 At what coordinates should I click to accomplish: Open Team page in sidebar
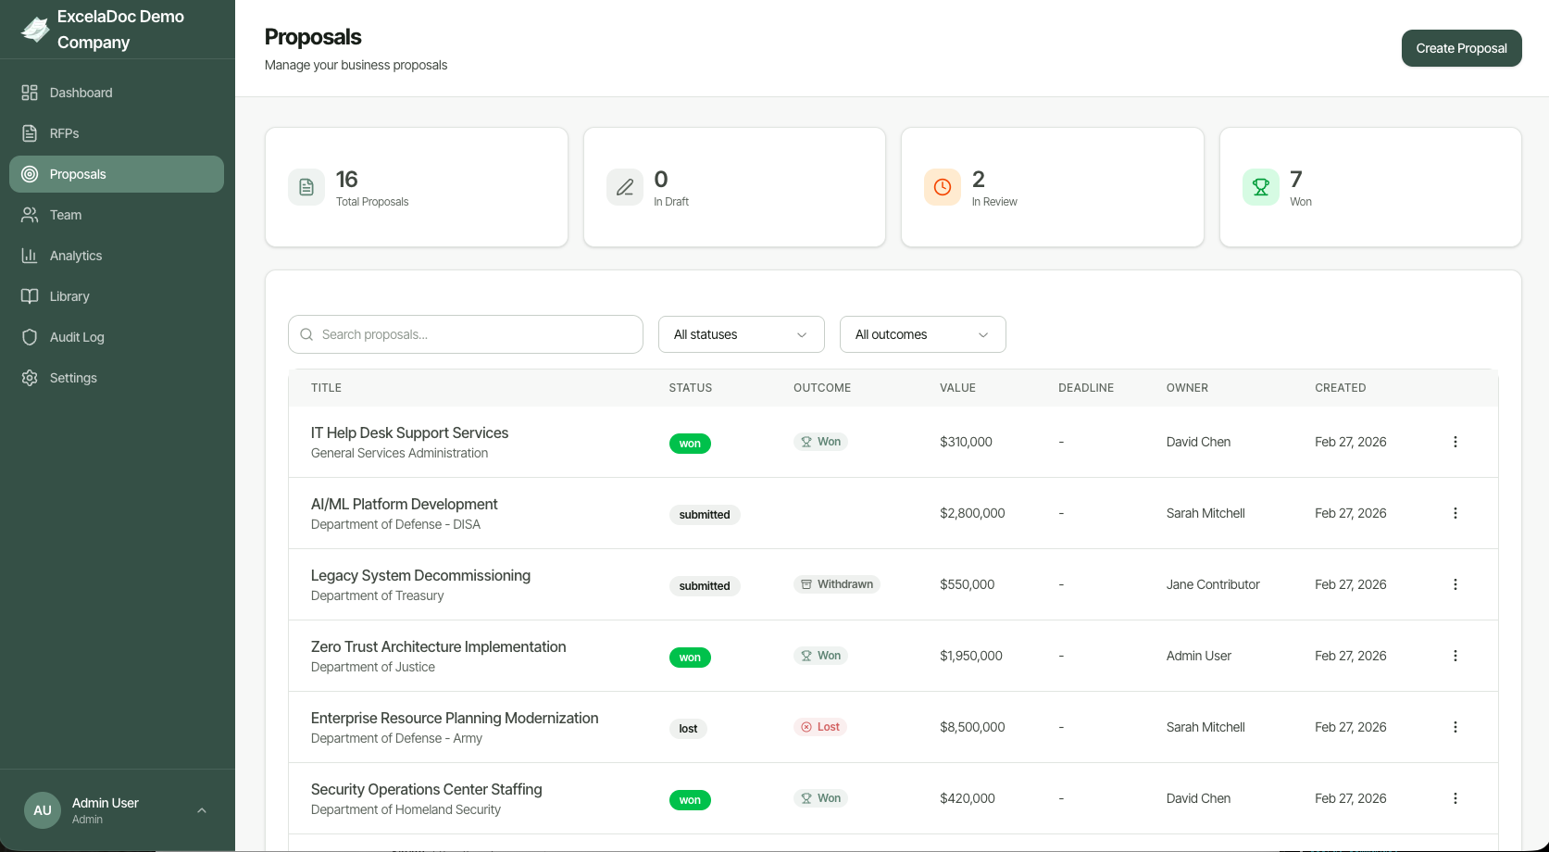[117, 215]
